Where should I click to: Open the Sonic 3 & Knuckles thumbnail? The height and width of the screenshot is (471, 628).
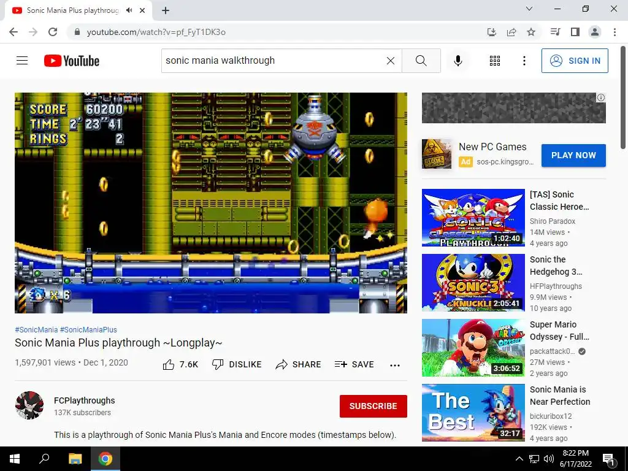[x=473, y=283]
